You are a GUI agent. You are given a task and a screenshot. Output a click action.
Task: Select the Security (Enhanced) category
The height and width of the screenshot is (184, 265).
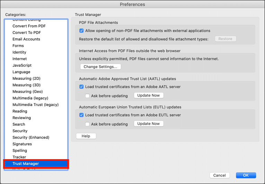coord(31,137)
